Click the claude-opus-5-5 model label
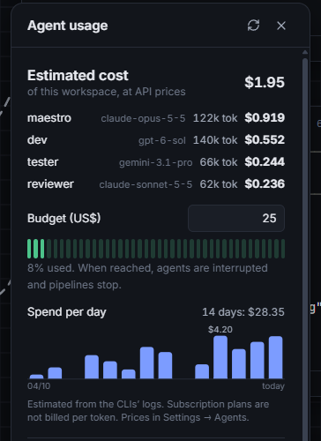The height and width of the screenshot is (441, 321). [143, 118]
